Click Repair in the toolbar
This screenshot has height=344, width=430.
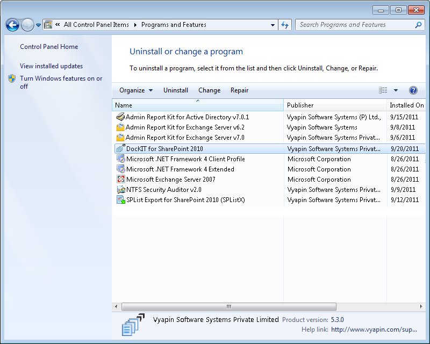239,90
